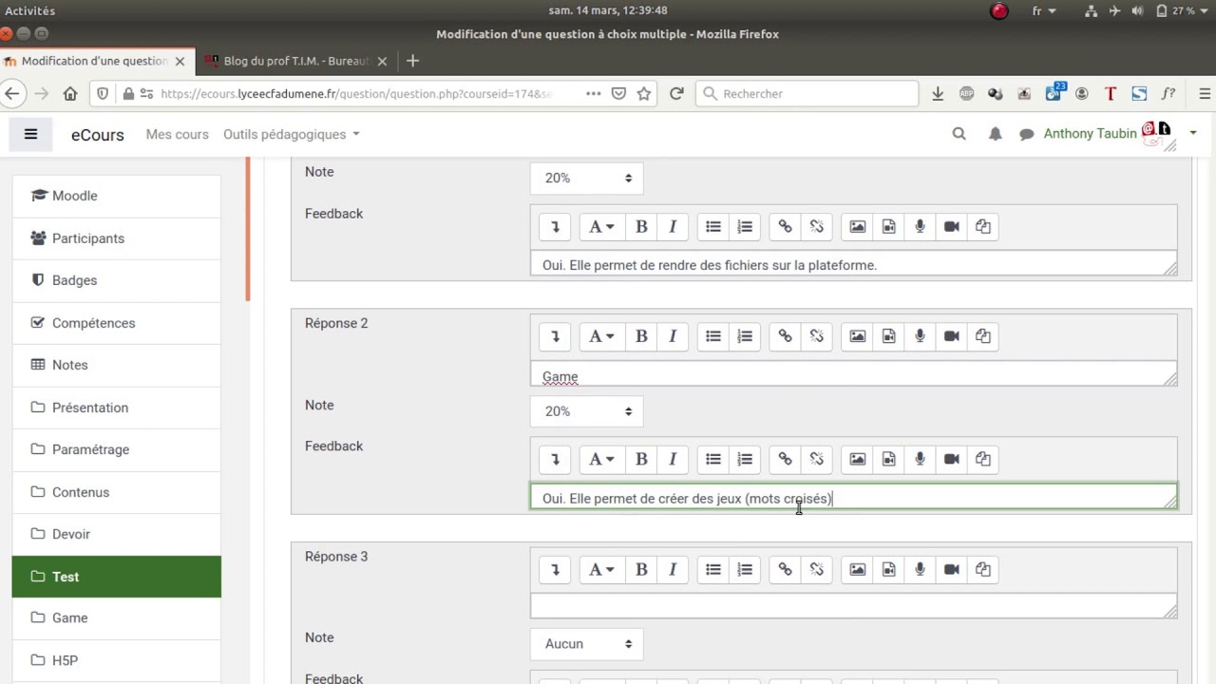Image resolution: width=1216 pixels, height=684 pixels.
Task: Click bulleted list in Réponse 2 editor
Action: tap(713, 336)
